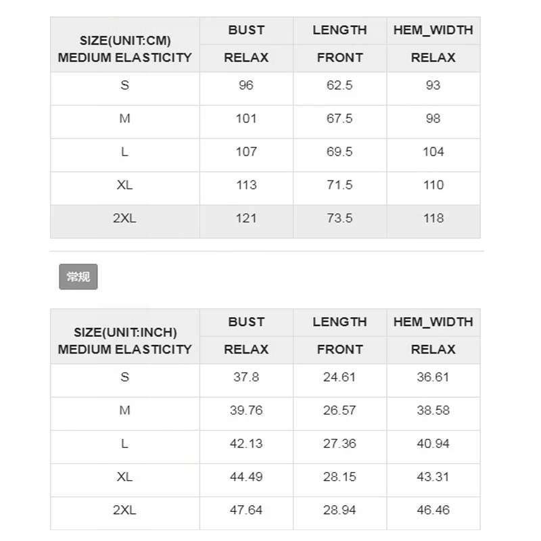Select the FRONT subheader in the CM table
The image size is (541, 541).
click(339, 57)
